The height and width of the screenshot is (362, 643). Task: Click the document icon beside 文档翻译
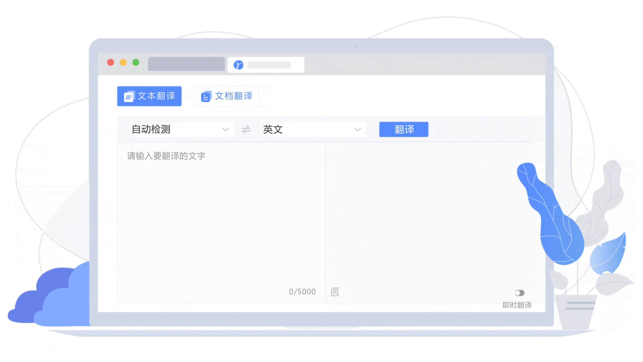point(206,96)
